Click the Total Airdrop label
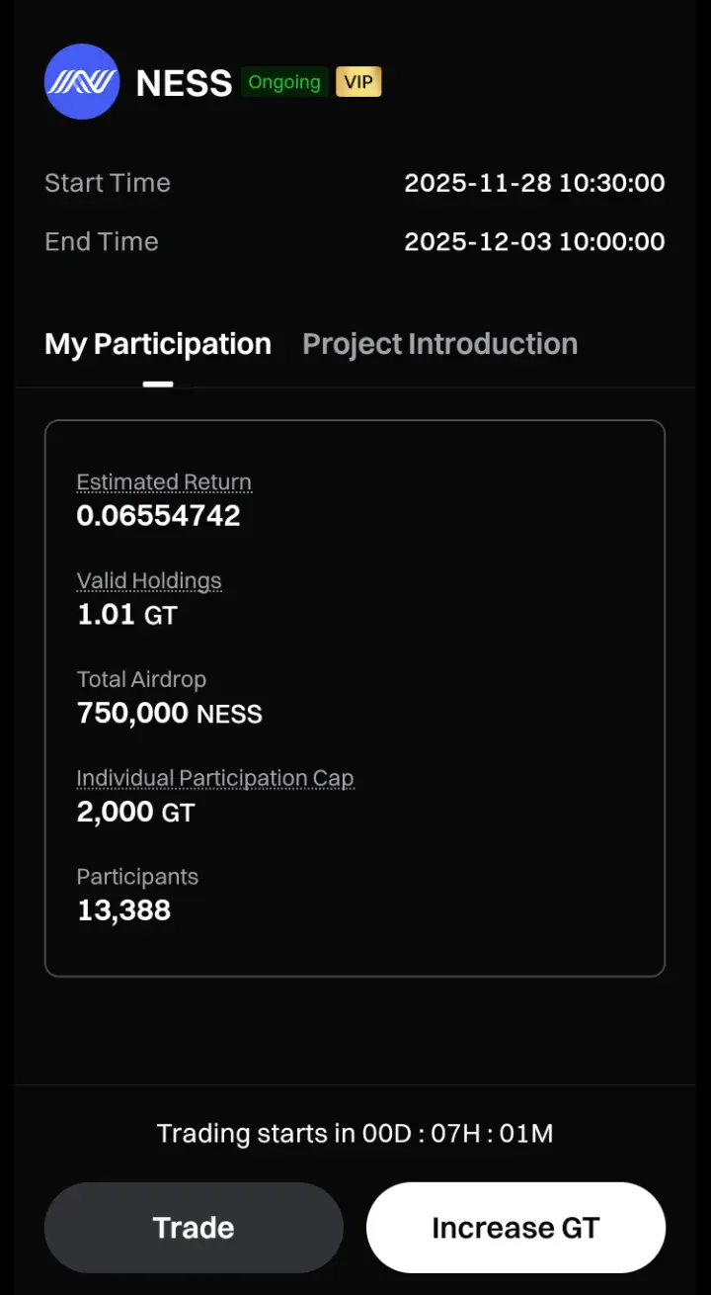The image size is (711, 1295). click(x=141, y=680)
